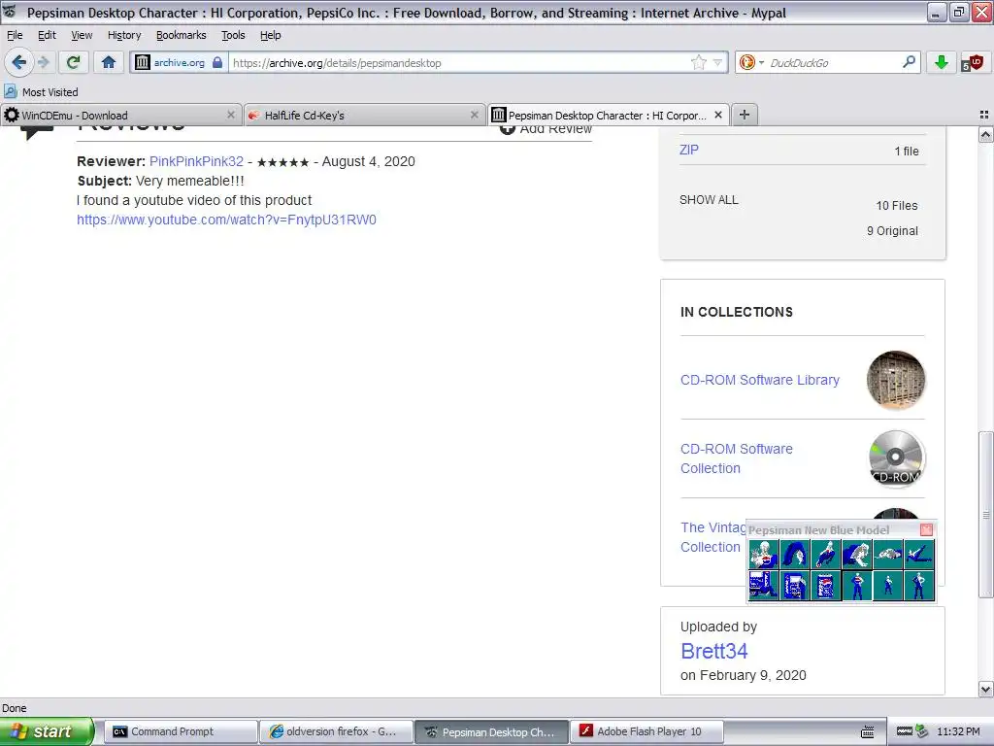Screen dimensions: 994x746
Task: Bookmark this page with the star
Action: pos(698,62)
